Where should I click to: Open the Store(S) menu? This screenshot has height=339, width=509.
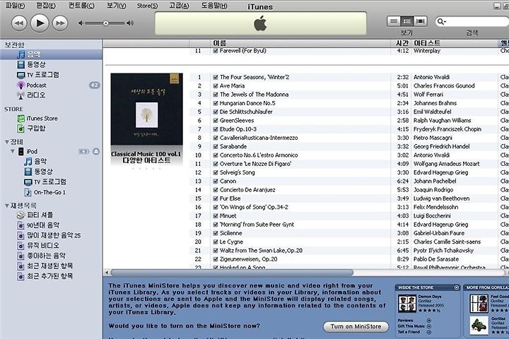[147, 6]
